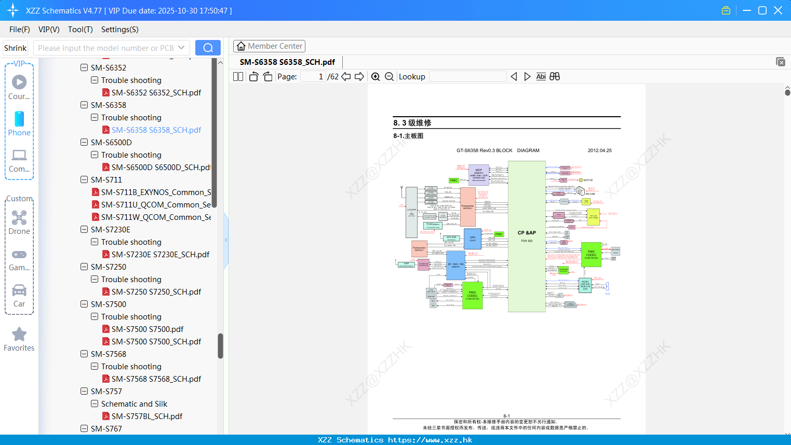Select the Game console category
This screenshot has height=445, width=791.
click(x=19, y=259)
